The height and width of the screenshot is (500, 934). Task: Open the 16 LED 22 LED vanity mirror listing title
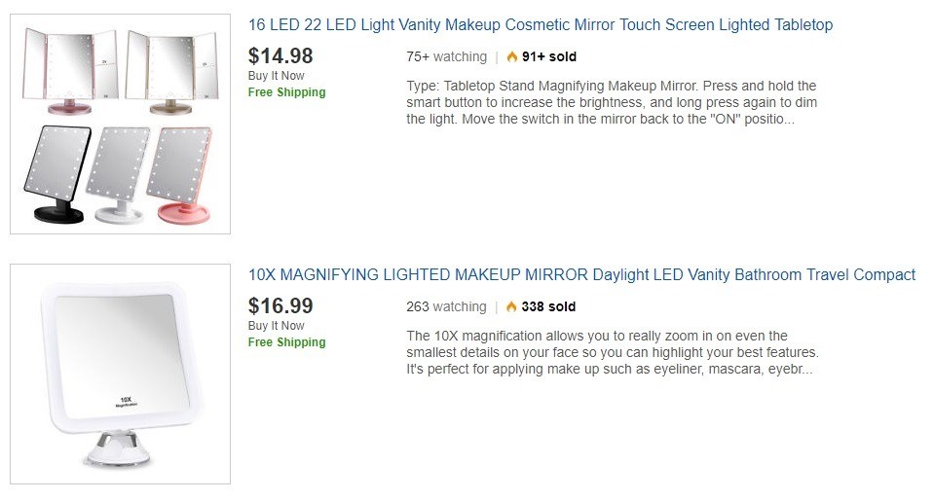click(541, 25)
